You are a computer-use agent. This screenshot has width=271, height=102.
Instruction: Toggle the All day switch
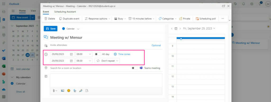pyautogui.click(x=98, y=54)
